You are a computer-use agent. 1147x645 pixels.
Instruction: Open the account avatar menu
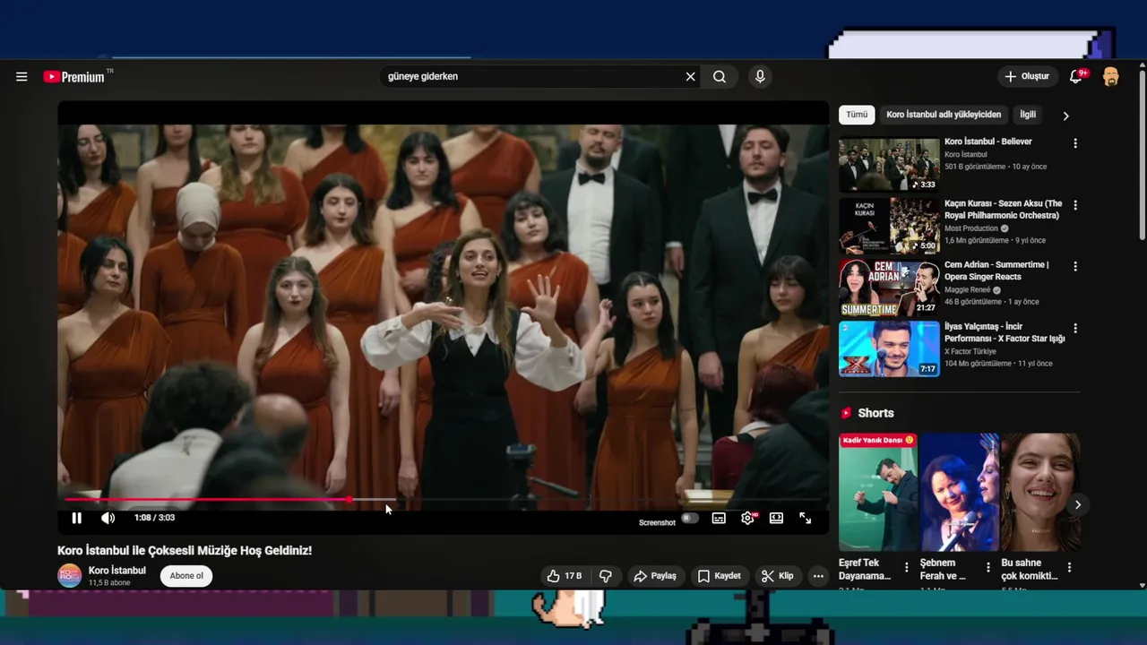(x=1110, y=77)
